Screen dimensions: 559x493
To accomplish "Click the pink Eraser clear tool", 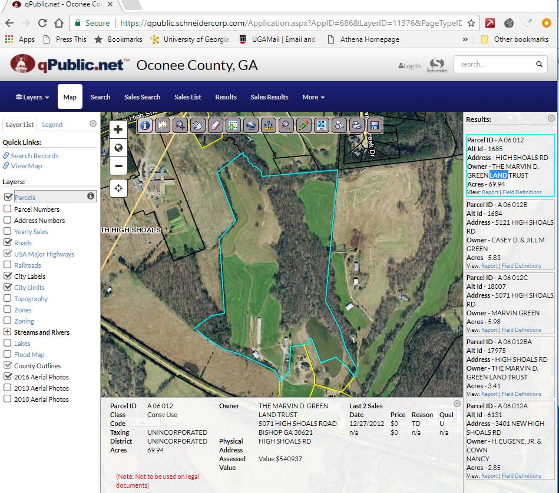I will pyautogui.click(x=216, y=125).
